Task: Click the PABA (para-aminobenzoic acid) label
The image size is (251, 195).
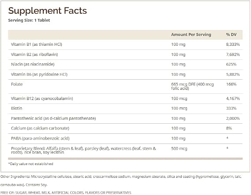Action: pos(40,138)
